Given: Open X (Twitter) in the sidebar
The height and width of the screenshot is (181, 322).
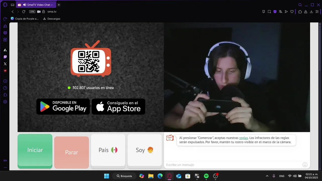Looking at the screenshot, I should click(x=5, y=64).
